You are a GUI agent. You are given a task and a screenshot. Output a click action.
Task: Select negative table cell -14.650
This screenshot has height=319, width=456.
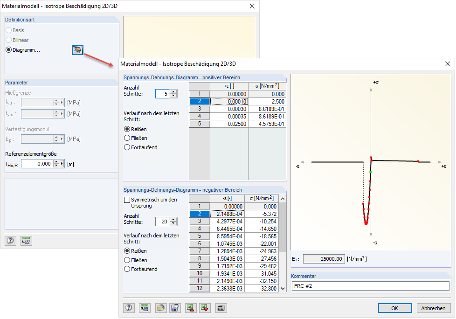click(262, 229)
